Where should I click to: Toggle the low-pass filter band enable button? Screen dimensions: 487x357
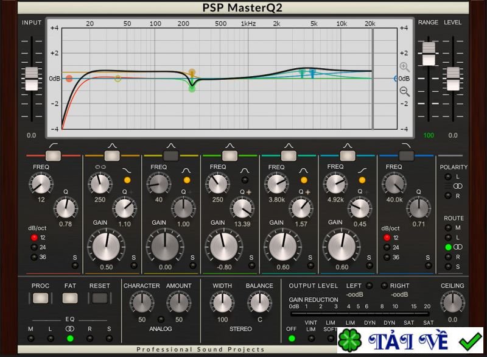pos(406,155)
